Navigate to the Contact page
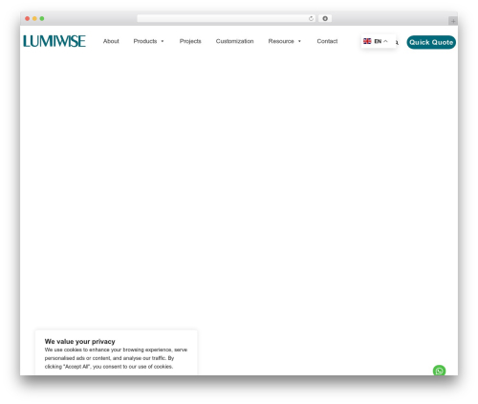Viewport: 478px width, 404px height. [327, 41]
